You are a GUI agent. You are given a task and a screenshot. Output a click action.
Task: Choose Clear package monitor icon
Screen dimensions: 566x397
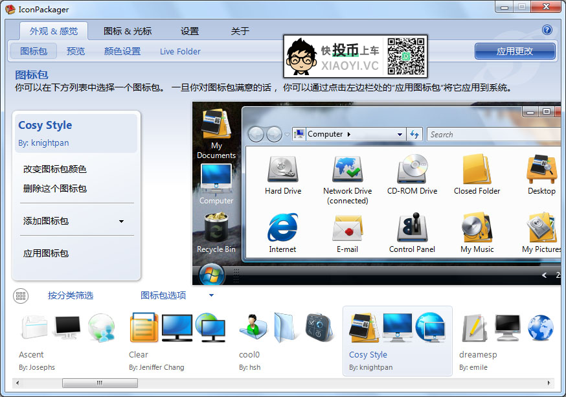point(177,328)
